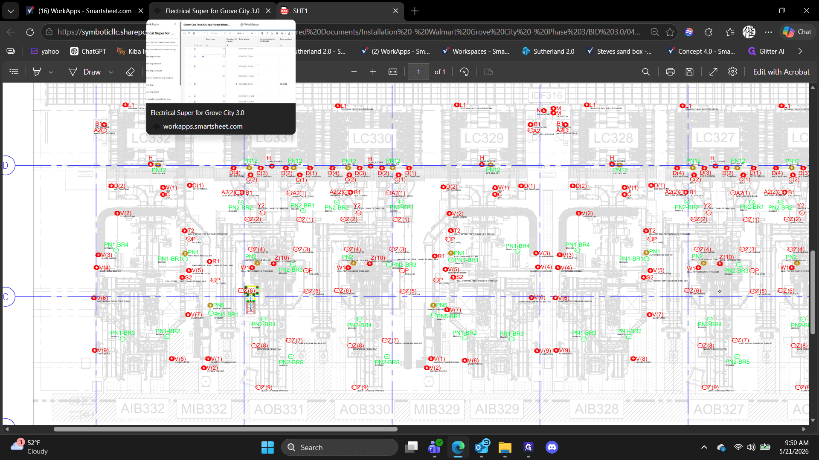The width and height of the screenshot is (819, 460).
Task: Open the Sutherland 2.0 bookmark
Action: pyautogui.click(x=548, y=52)
